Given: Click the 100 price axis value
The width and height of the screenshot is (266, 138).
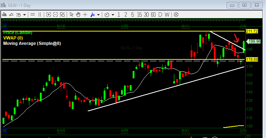Looking at the screenshot, I should 249,126.
